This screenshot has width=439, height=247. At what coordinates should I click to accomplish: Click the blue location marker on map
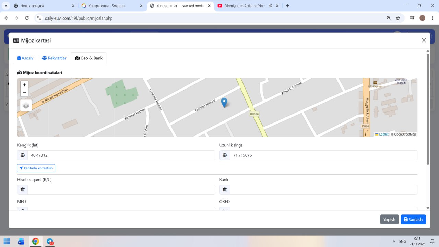click(224, 102)
